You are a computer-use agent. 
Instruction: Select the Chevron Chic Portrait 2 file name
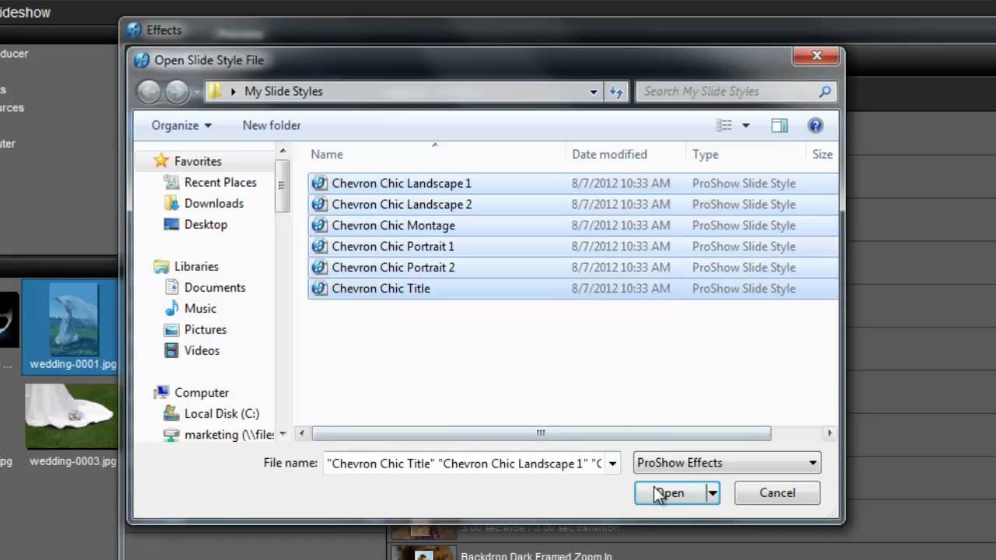click(393, 268)
